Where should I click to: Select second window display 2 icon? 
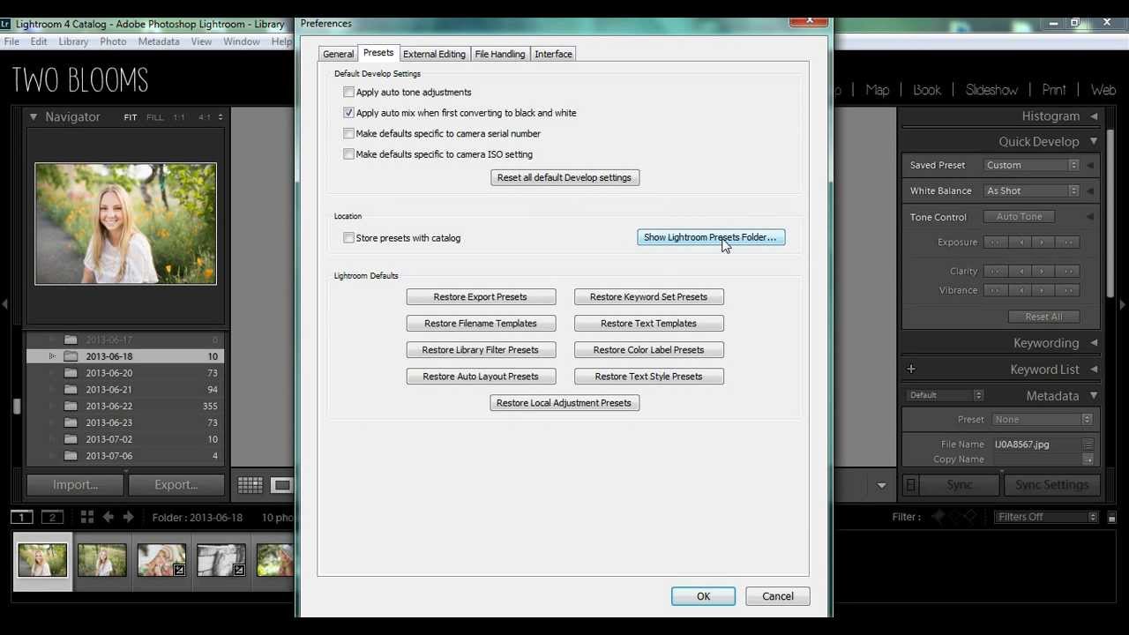coord(52,517)
